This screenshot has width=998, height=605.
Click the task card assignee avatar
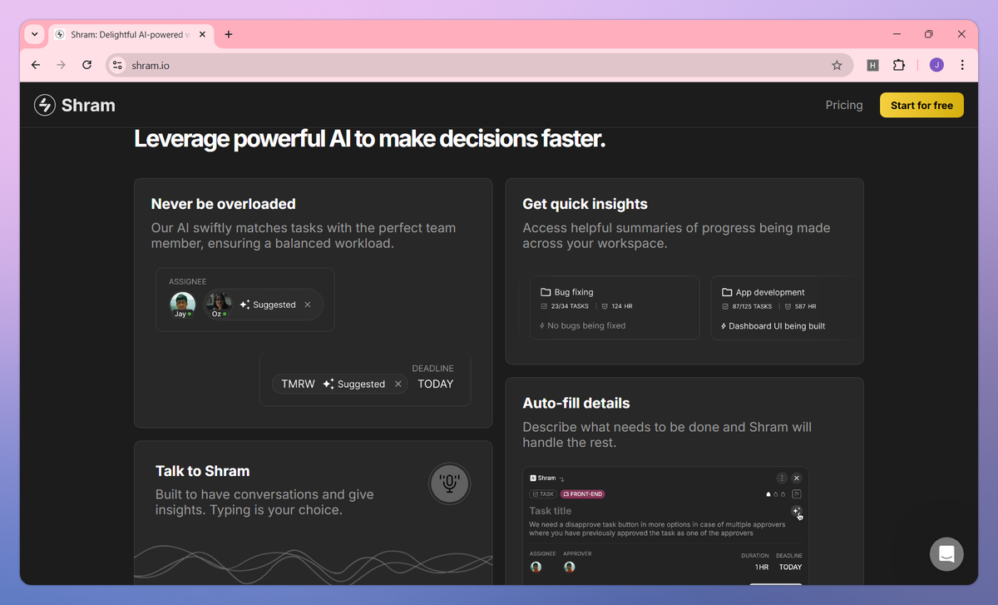(x=536, y=567)
